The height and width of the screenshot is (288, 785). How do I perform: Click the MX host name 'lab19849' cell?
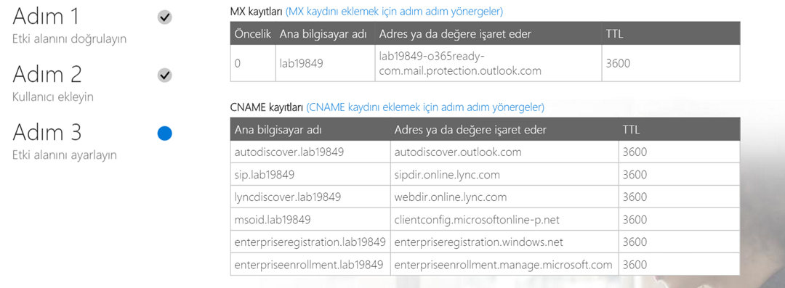pyautogui.click(x=326, y=64)
